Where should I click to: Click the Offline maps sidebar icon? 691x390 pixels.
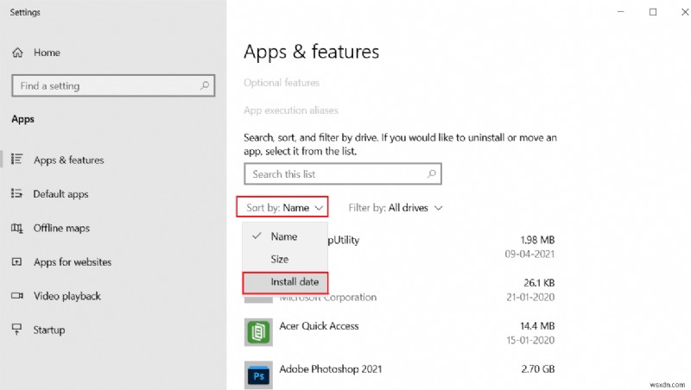coord(17,228)
